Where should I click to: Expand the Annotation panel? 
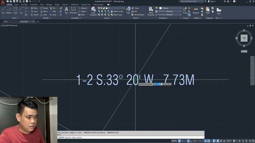76,18
